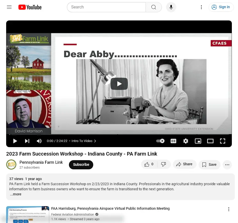Click the Sign in button
The width and height of the screenshot is (238, 223).
click(221, 7)
